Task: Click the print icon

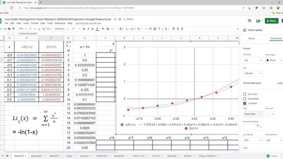Action: pos(9,29)
